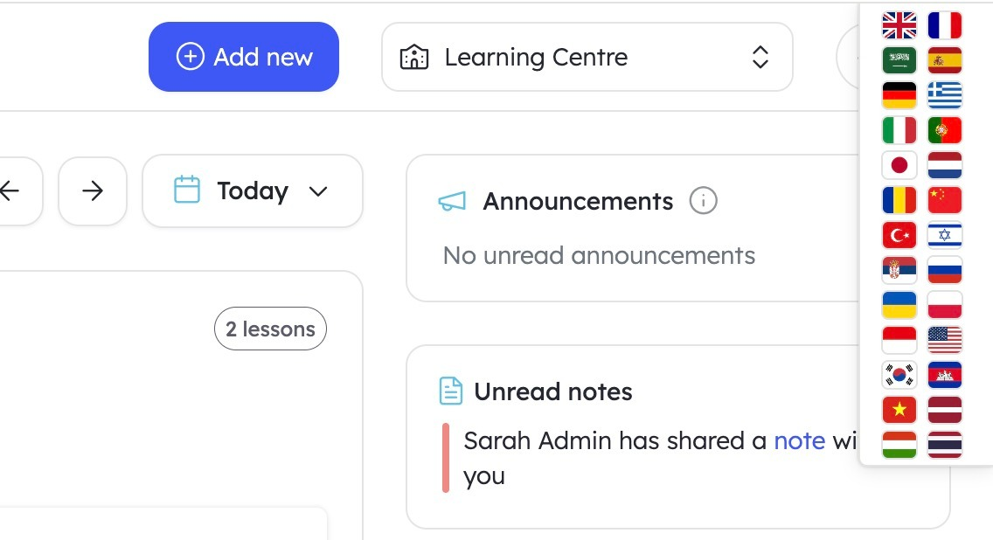Click the Announcements megaphone icon
The image size is (993, 540).
pyautogui.click(x=451, y=200)
